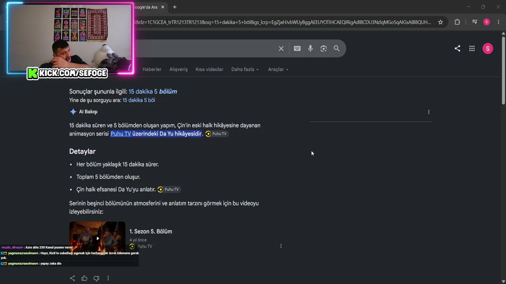Open the media controls icon in toolbar
Screen dimensions: 506x284
(x=475, y=22)
